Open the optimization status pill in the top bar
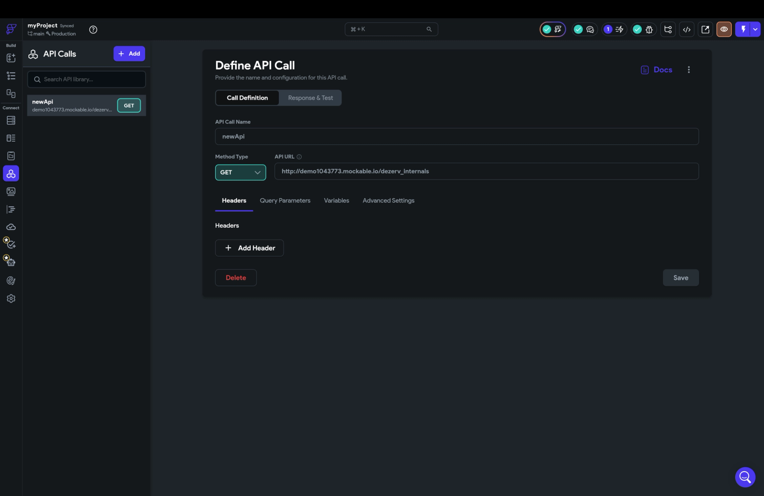Screen dimensions: 764x496 552,29
